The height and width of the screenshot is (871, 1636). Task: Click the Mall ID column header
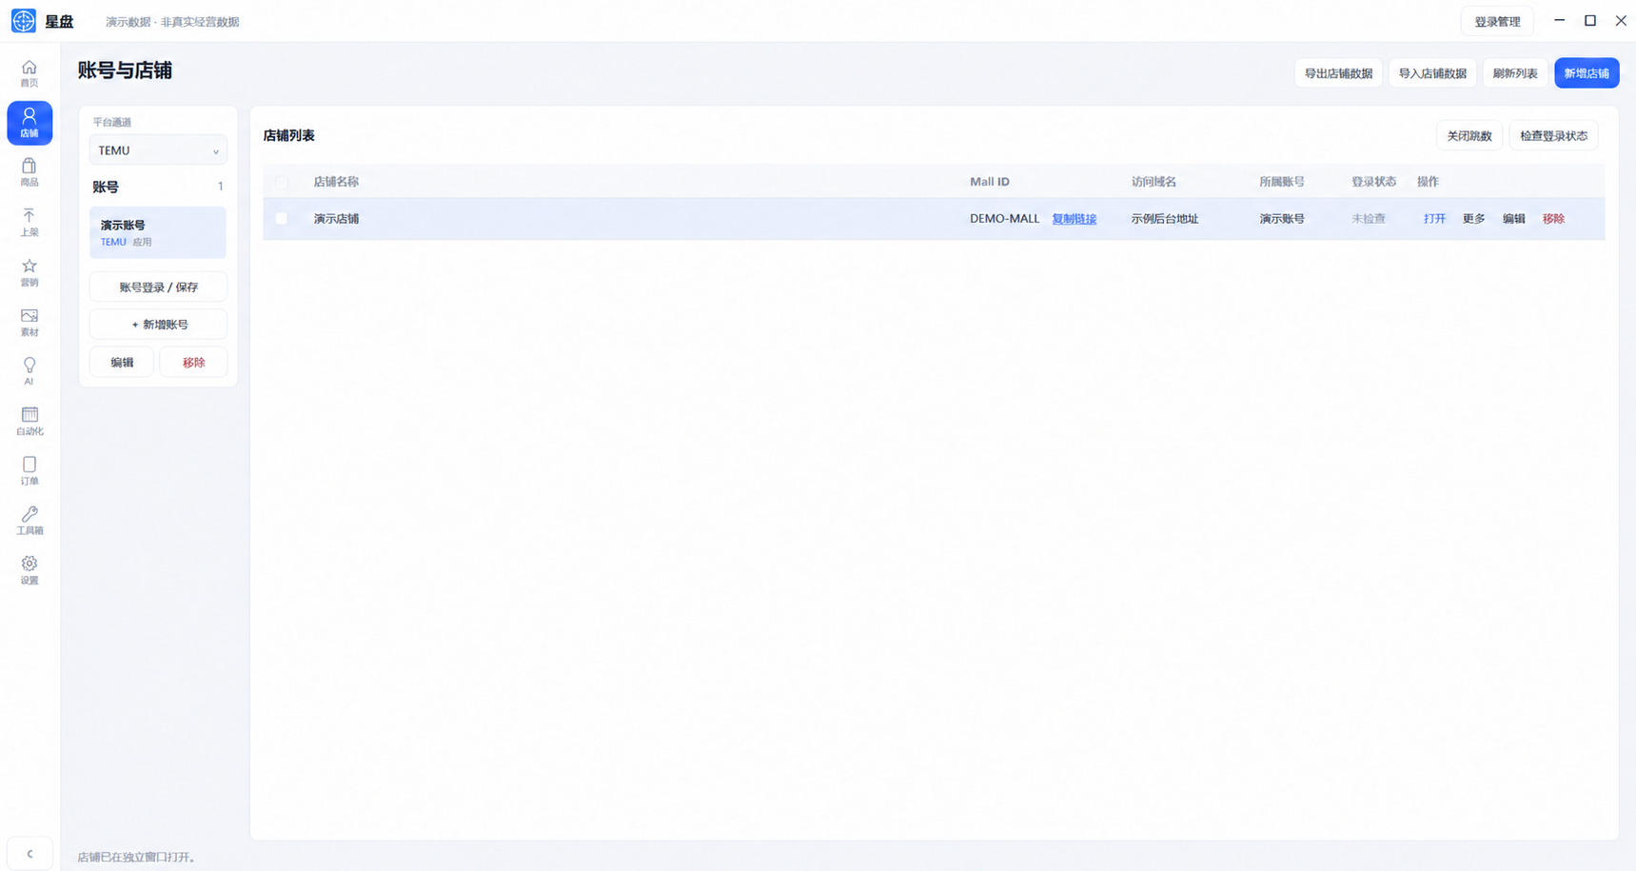pos(990,182)
